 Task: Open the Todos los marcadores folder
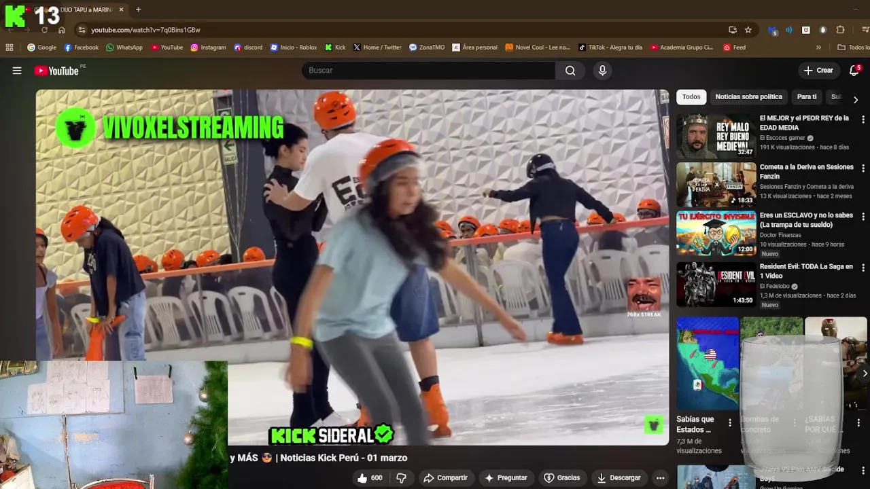pyautogui.click(x=853, y=48)
